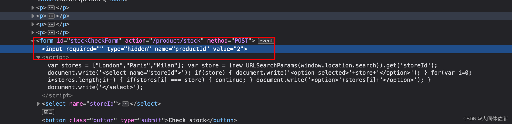Click the type="submit" attribute
Screen dimensions: 512x124
click(143, 120)
